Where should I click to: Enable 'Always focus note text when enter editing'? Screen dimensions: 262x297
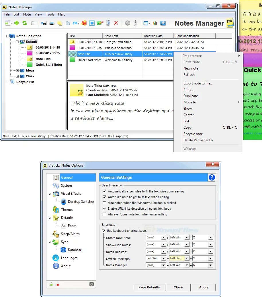(x=104, y=214)
